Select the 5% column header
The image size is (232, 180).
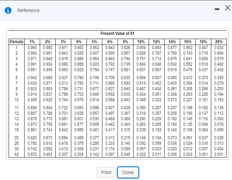click(x=94, y=42)
